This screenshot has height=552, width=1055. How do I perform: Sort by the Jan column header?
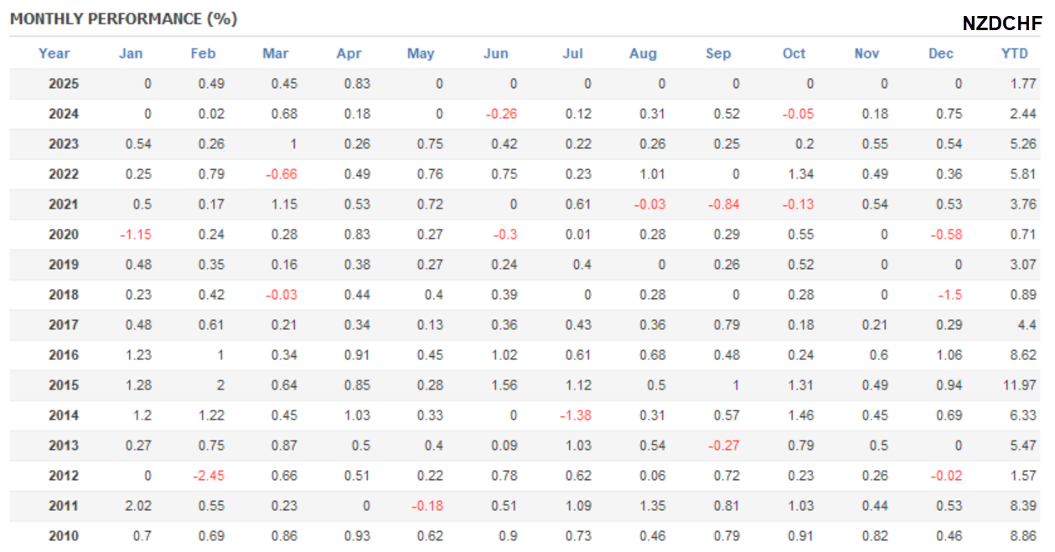click(x=131, y=54)
